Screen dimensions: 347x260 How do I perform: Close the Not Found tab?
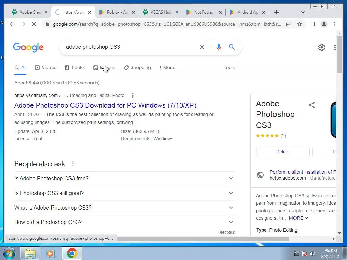pyautogui.click(x=220, y=13)
